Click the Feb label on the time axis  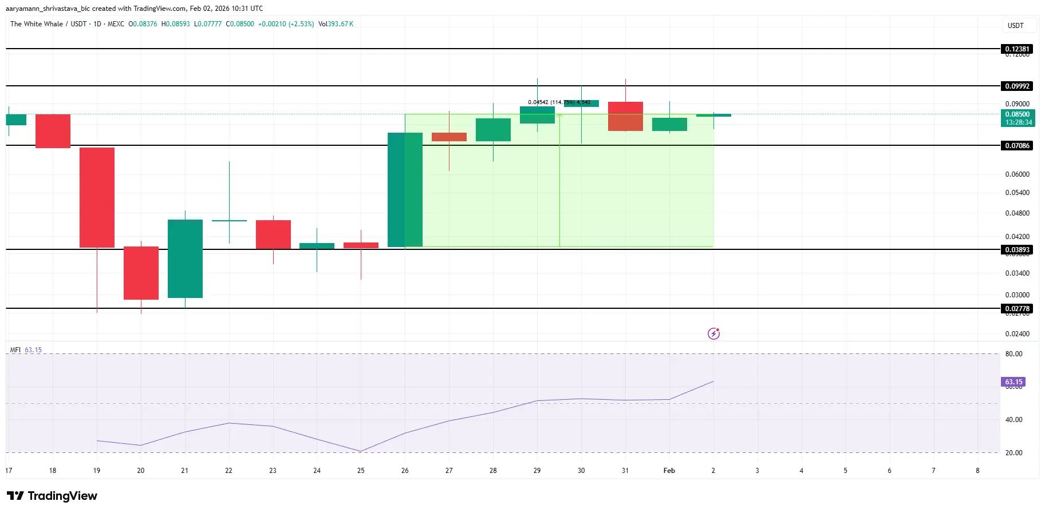click(669, 471)
